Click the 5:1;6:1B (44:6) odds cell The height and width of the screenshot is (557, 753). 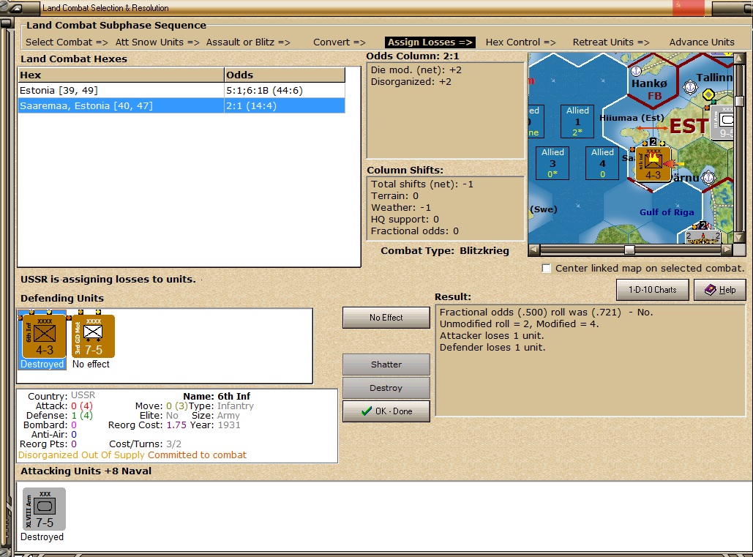pyautogui.click(x=284, y=90)
